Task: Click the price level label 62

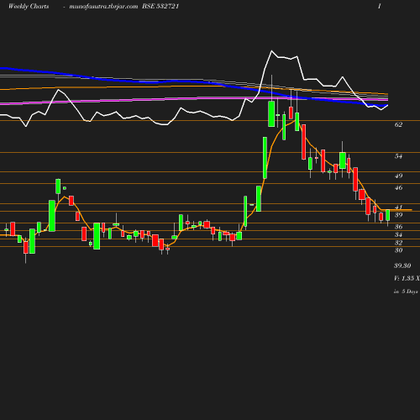Action: pyautogui.click(x=398, y=124)
